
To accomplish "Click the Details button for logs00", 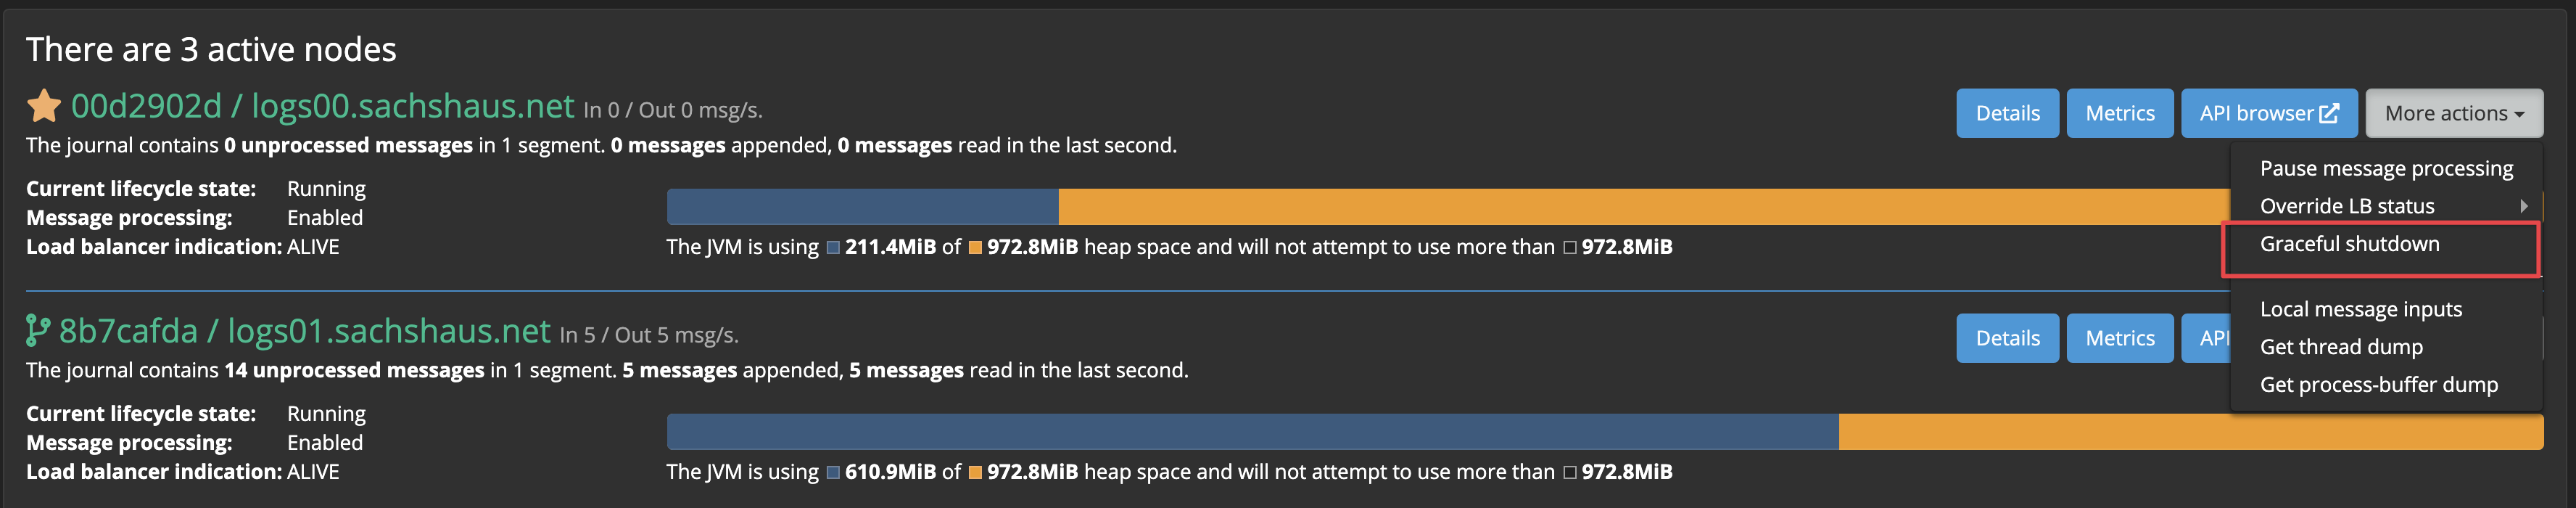I will tap(2007, 113).
